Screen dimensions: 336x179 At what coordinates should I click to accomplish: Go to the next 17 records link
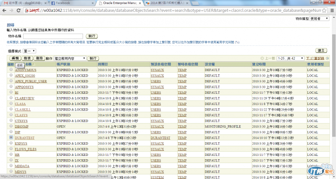click(x=315, y=58)
